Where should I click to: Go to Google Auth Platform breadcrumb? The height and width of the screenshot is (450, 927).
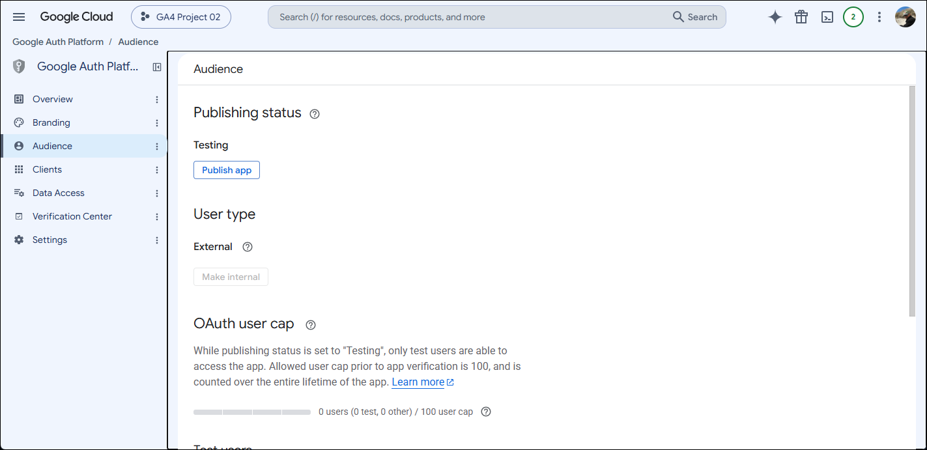tap(58, 42)
